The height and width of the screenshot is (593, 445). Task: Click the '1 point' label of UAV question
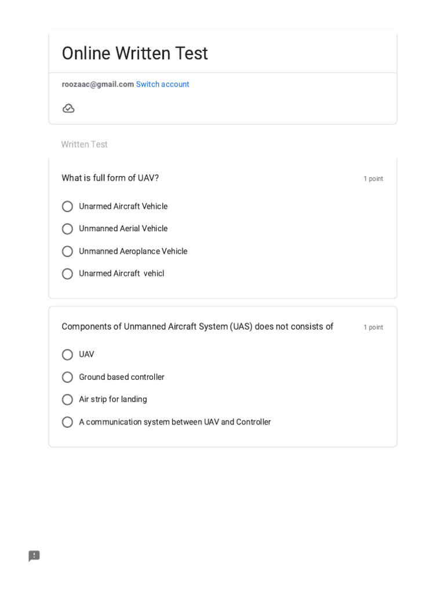[373, 179]
